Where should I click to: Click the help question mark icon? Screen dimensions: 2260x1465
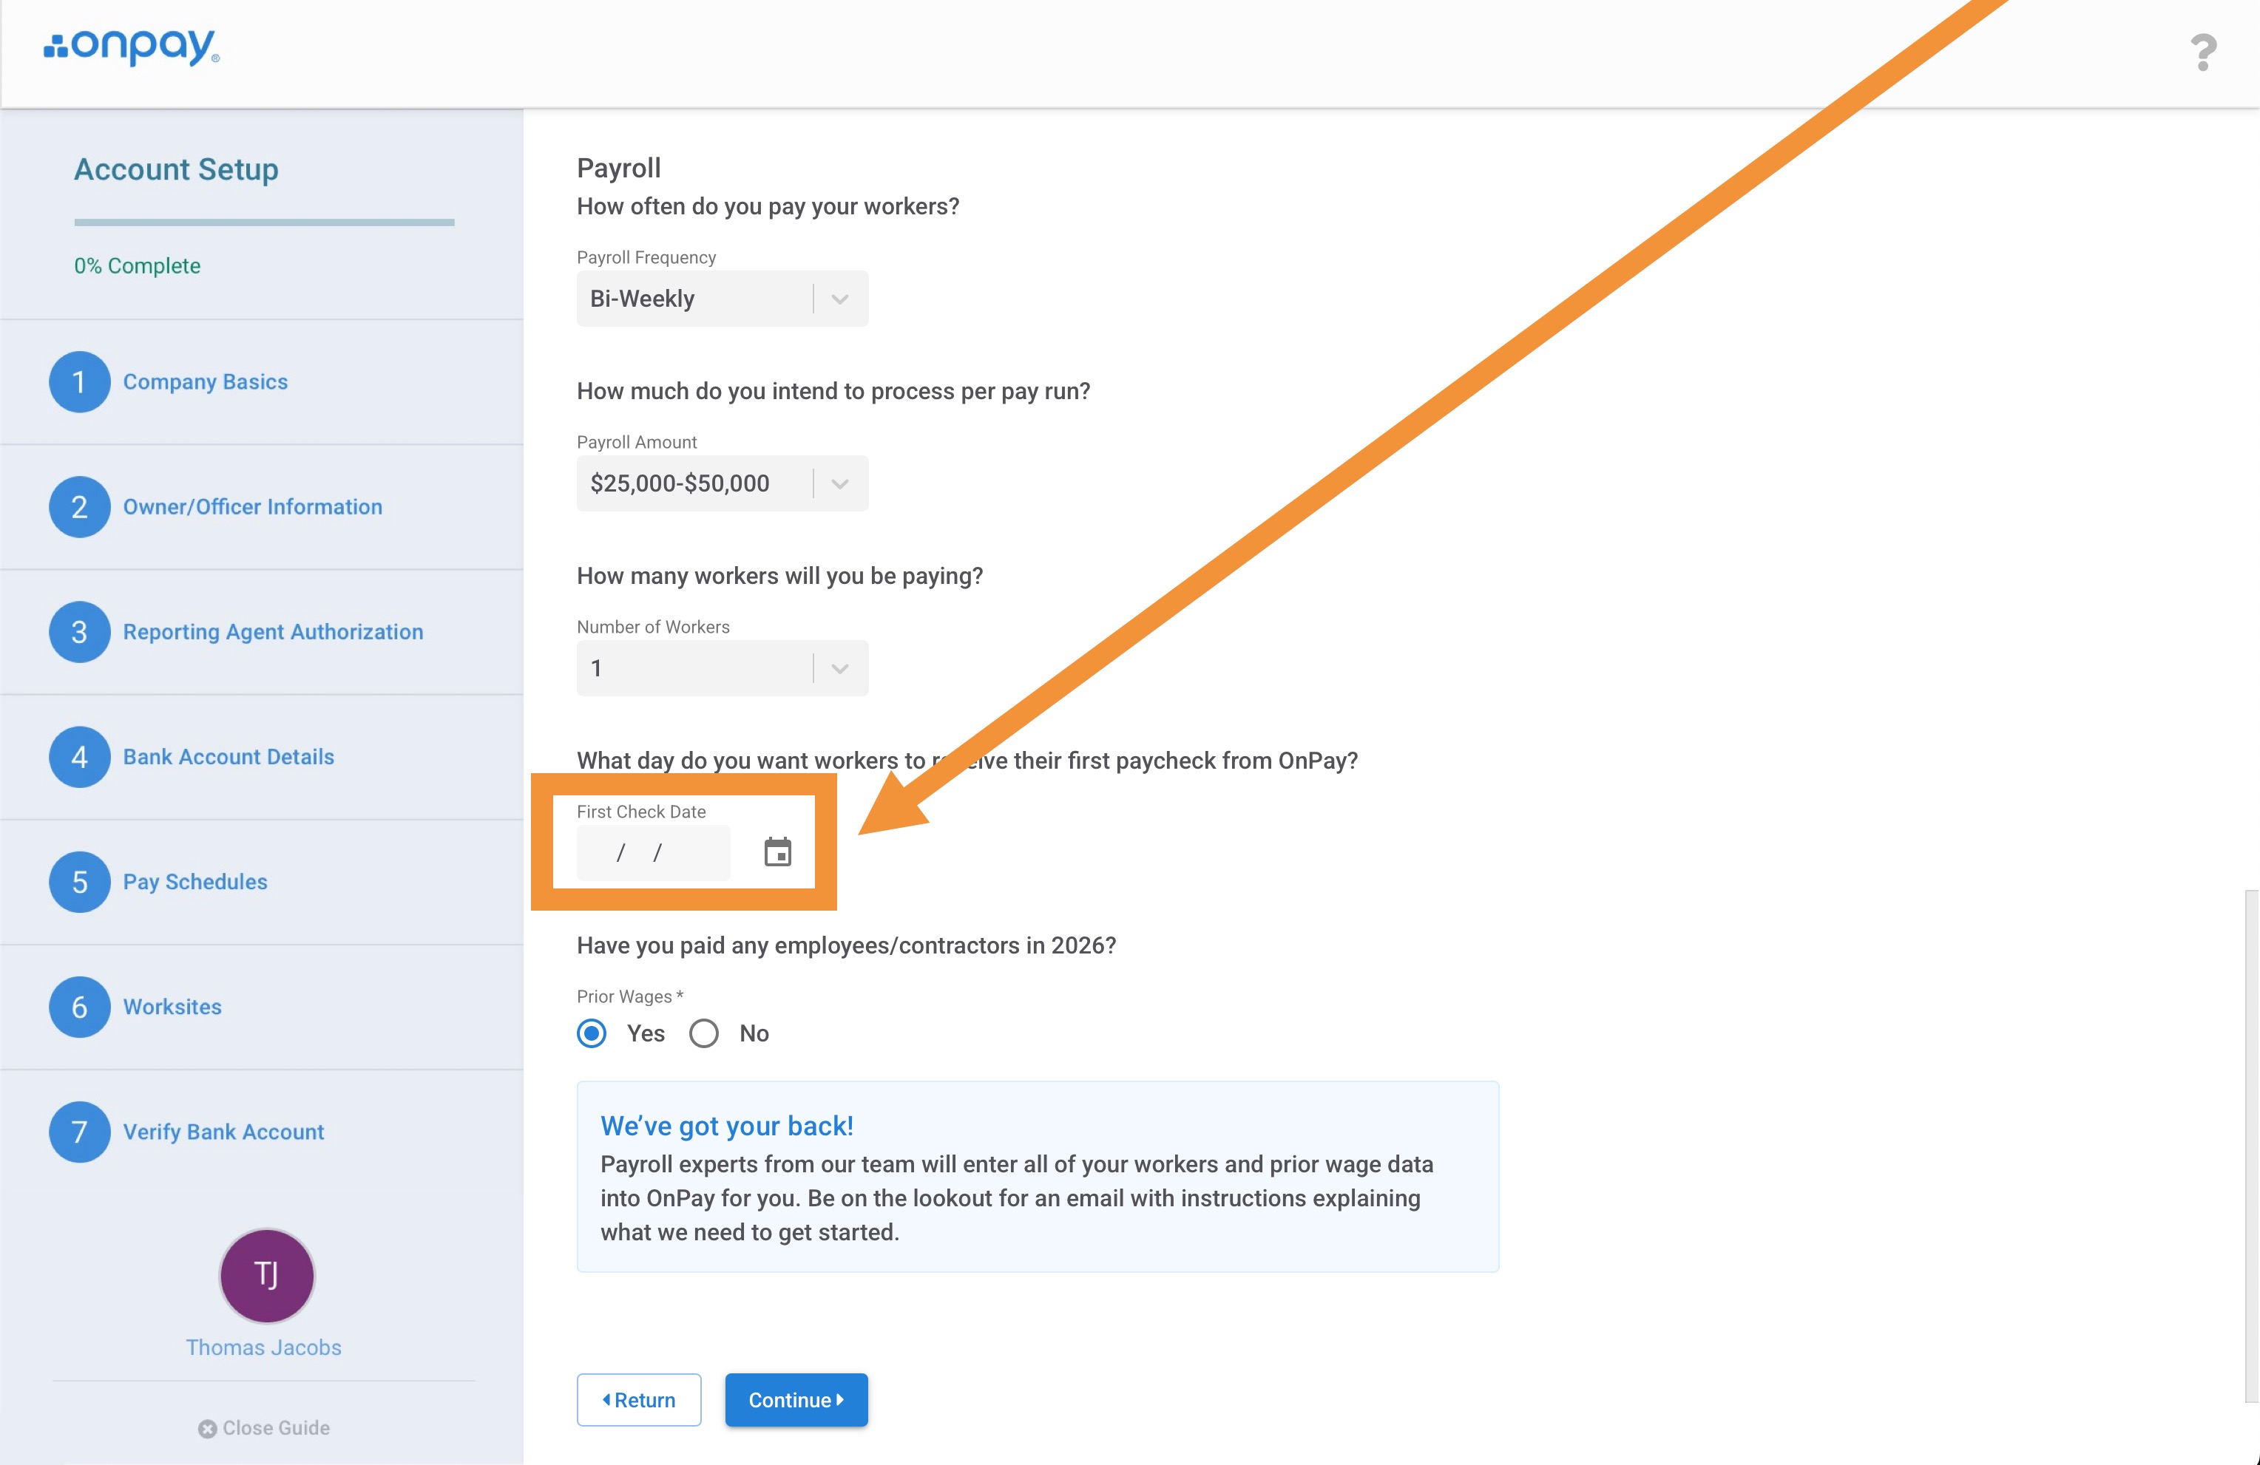(2203, 52)
